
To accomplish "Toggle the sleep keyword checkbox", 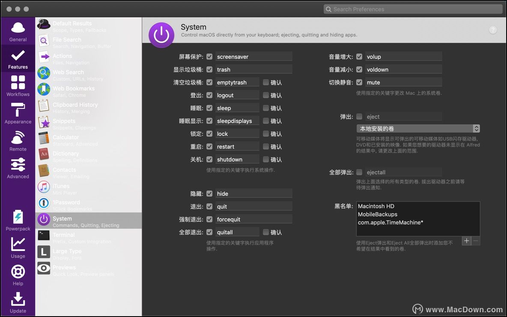I will (x=209, y=108).
